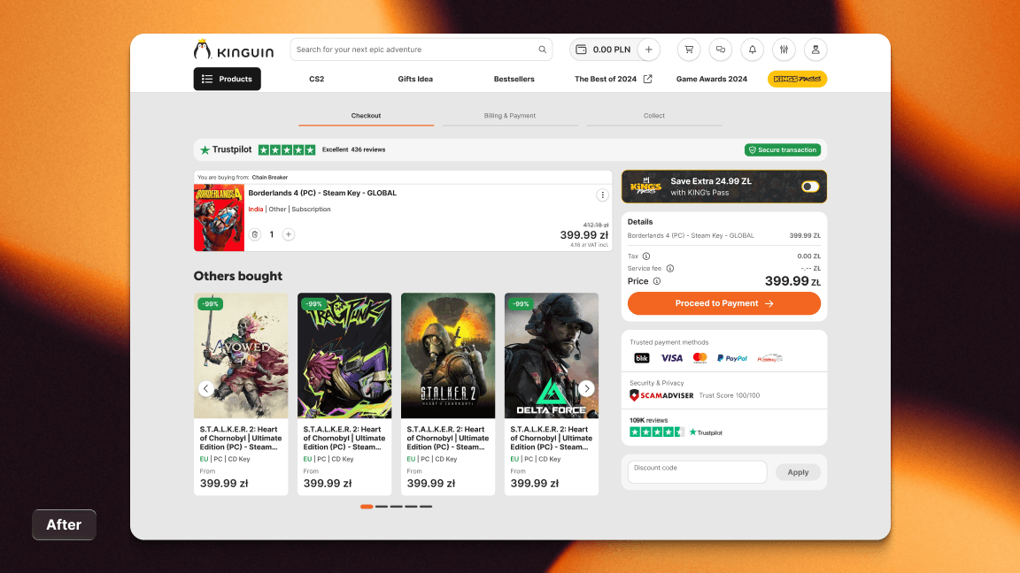Open the user account icon

(x=815, y=50)
